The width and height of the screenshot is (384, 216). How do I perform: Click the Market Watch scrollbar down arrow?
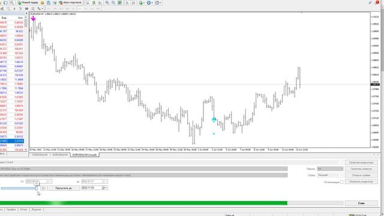click(x=26, y=149)
